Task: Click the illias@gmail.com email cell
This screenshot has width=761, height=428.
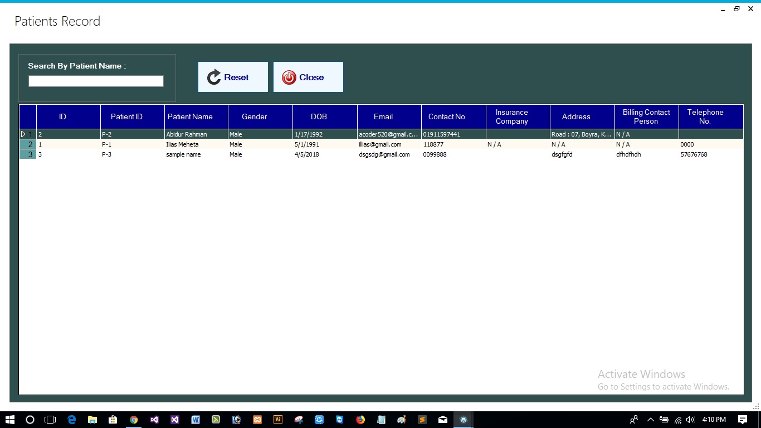Action: coord(389,144)
